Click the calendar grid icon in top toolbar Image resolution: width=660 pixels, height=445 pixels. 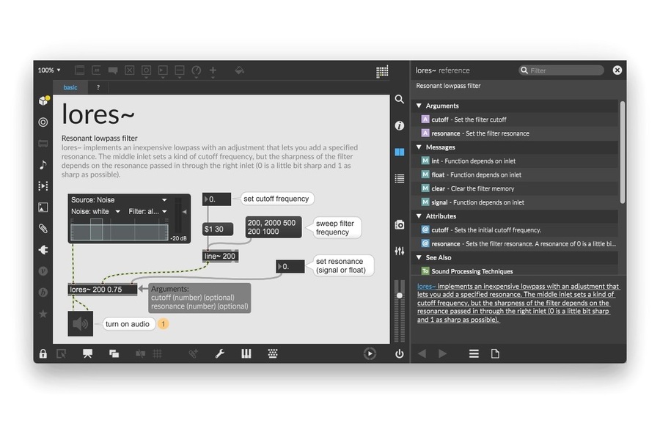[382, 72]
